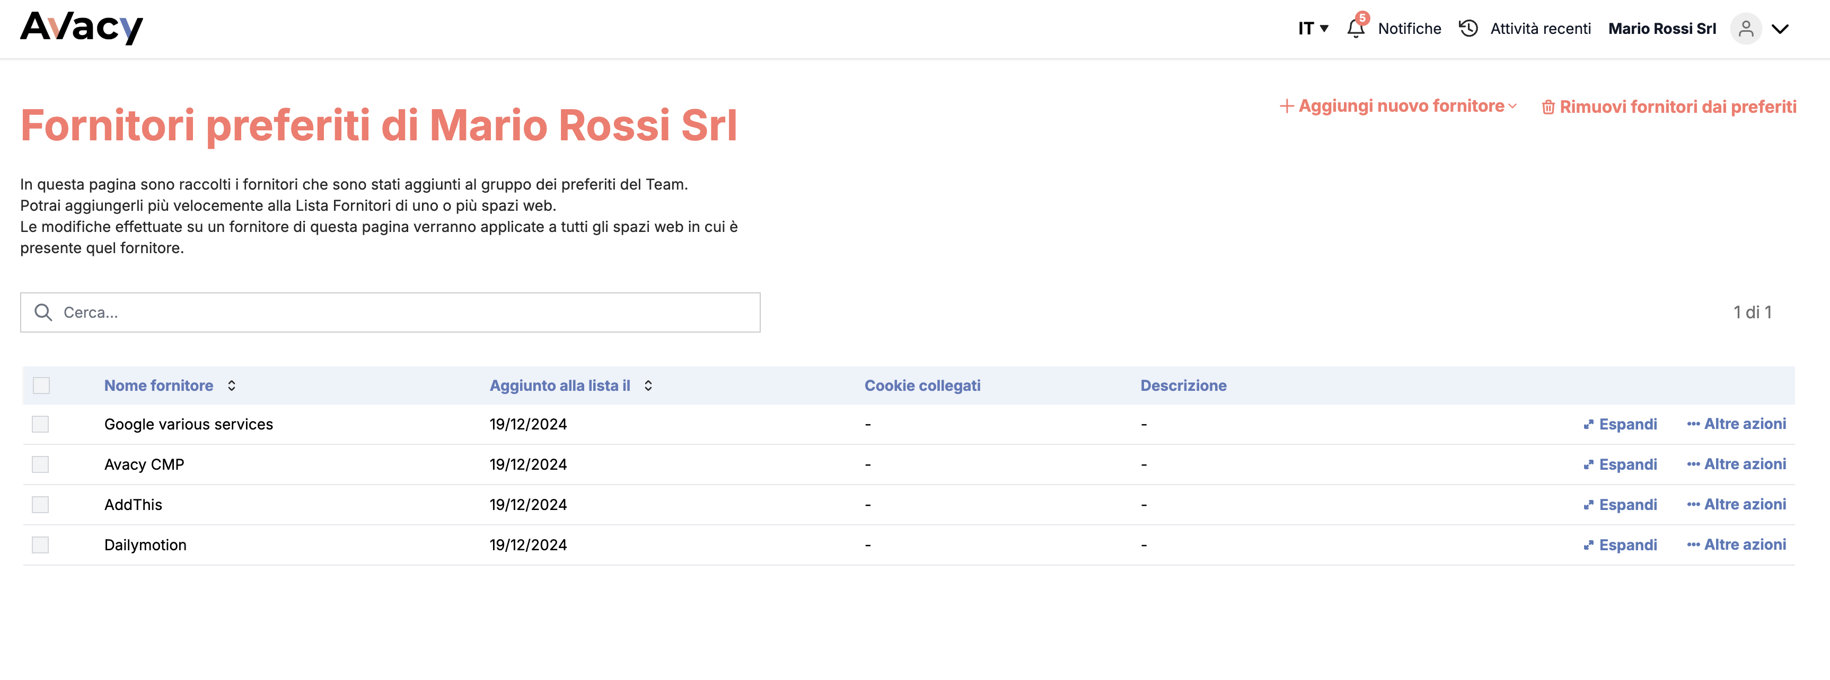Click the Avacy logo
Screen dimensions: 1830x680
[x=82, y=28]
